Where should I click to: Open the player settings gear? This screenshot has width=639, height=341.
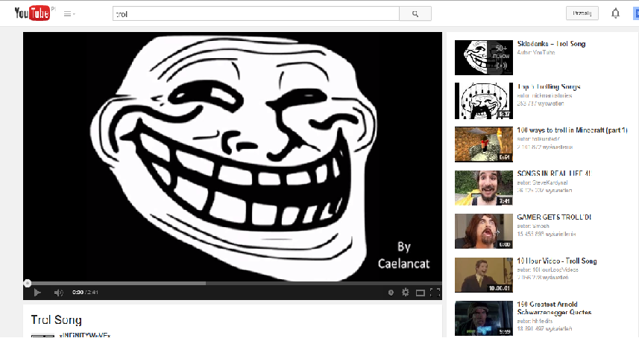tap(406, 292)
